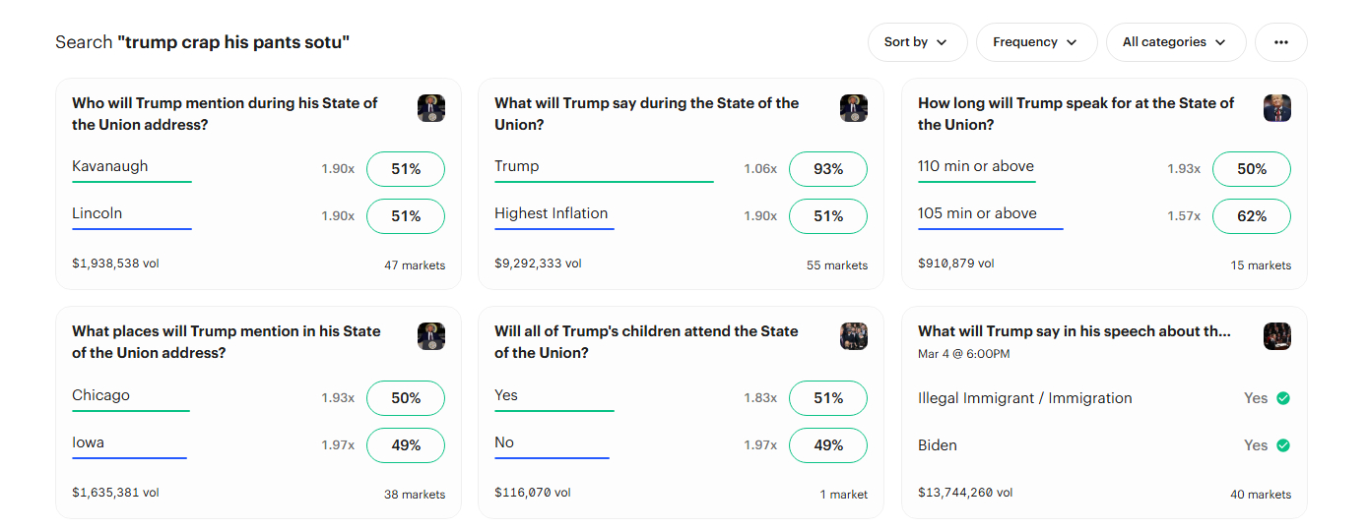Click the green bar under Chicago

click(x=130, y=411)
